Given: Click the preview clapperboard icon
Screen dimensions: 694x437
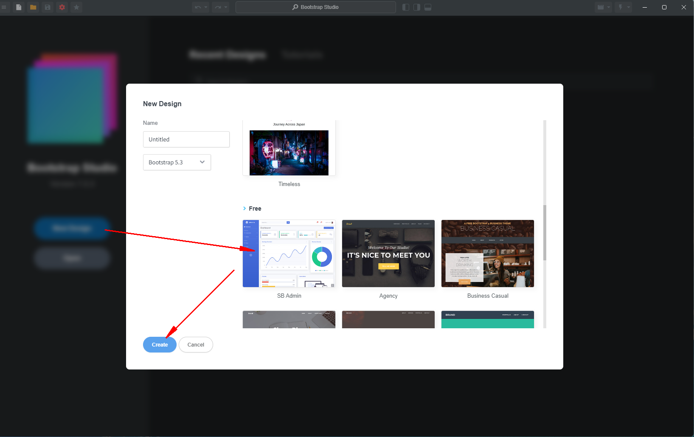Looking at the screenshot, I should pos(601,7).
